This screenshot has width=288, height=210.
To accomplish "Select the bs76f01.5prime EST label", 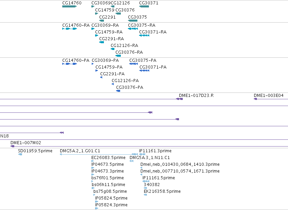I will point(107,178).
